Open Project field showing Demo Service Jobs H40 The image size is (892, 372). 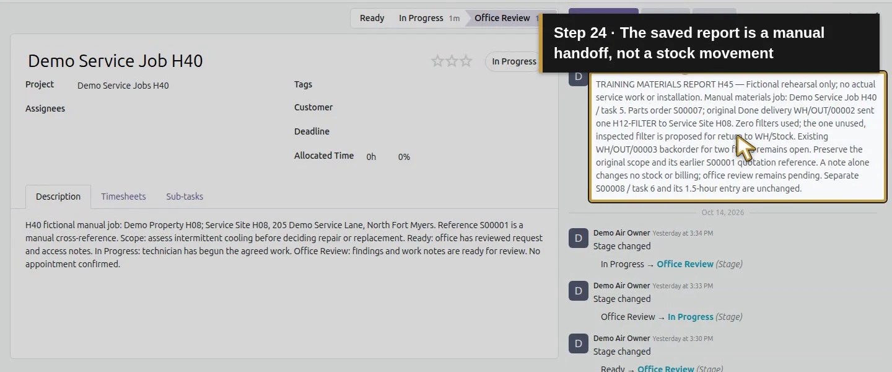123,86
